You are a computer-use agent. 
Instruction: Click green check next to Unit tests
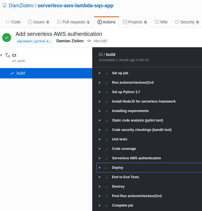tap(107, 140)
